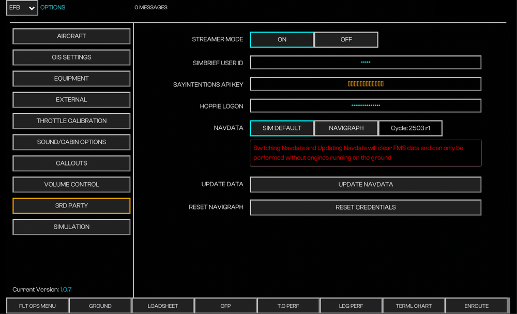Select the SIMULATION options section
The image size is (517, 314).
[x=71, y=227]
